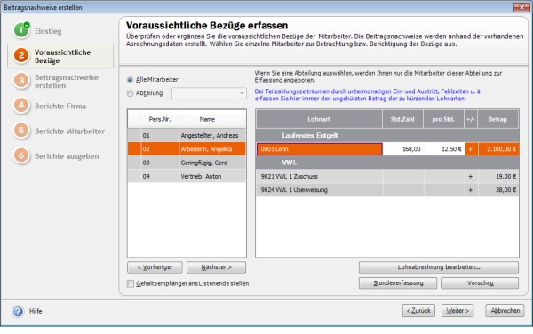Click Pers.Nr. column header
Viewport: 533px width, 334px height.
pyautogui.click(x=160, y=119)
